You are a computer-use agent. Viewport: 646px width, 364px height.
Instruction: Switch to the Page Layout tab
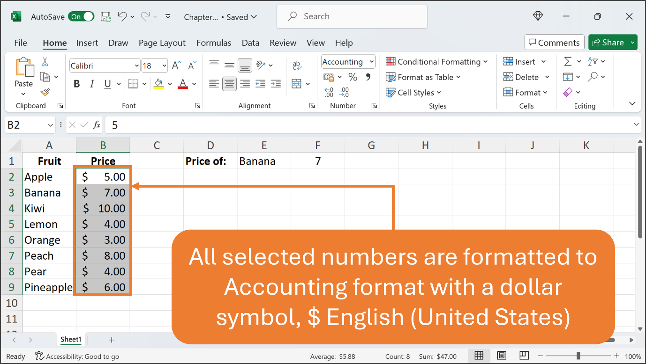[162, 43]
